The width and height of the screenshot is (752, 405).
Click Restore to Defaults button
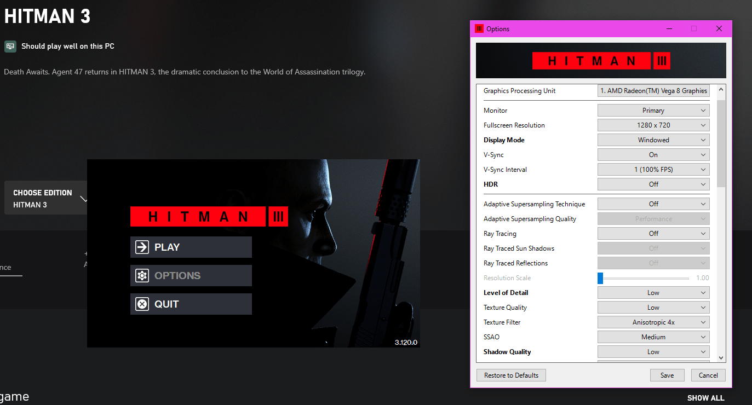[512, 375]
